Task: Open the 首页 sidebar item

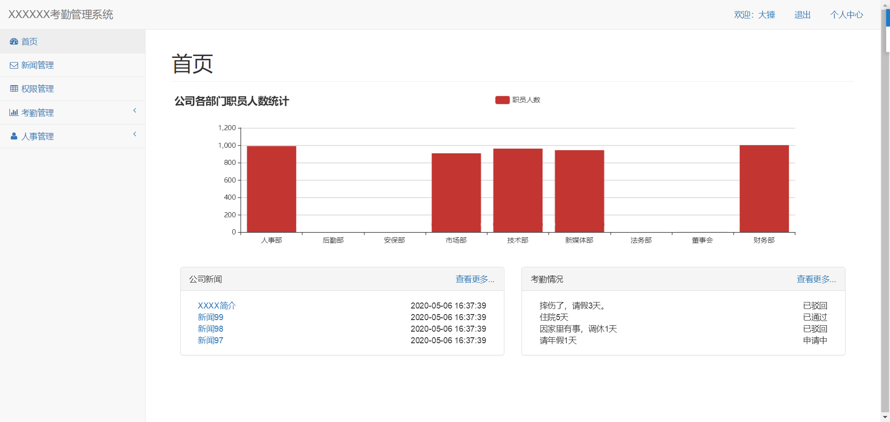Action: [x=72, y=41]
